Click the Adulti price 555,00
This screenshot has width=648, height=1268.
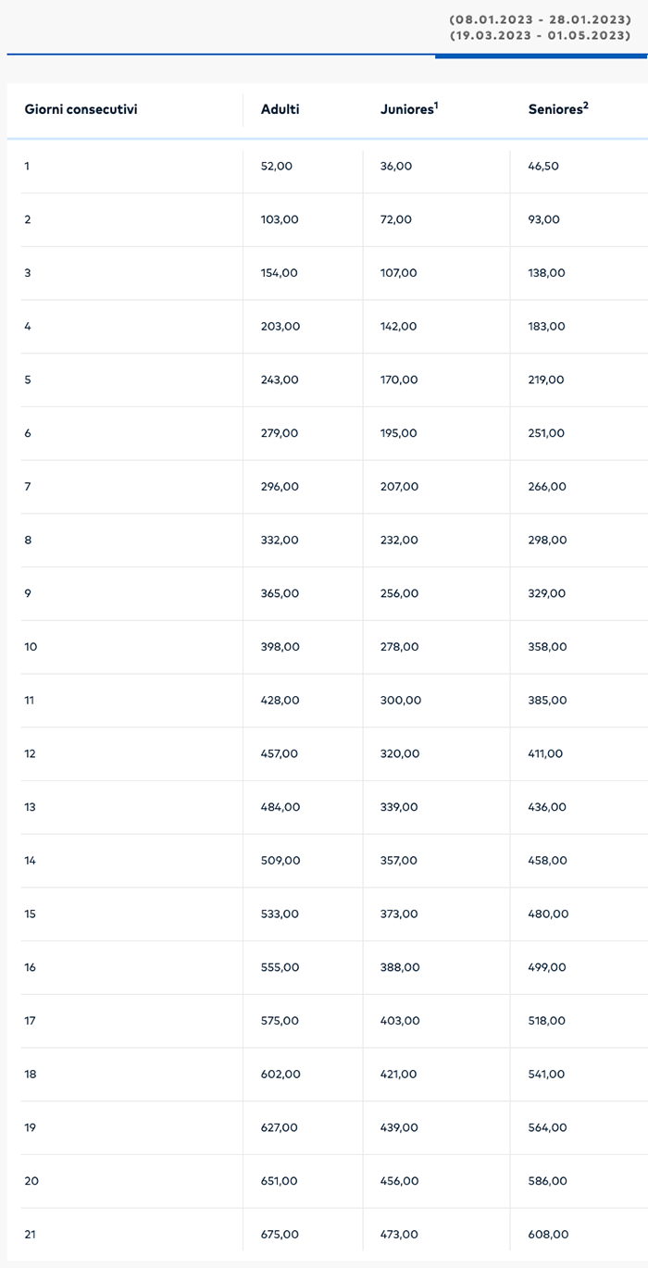(x=280, y=967)
